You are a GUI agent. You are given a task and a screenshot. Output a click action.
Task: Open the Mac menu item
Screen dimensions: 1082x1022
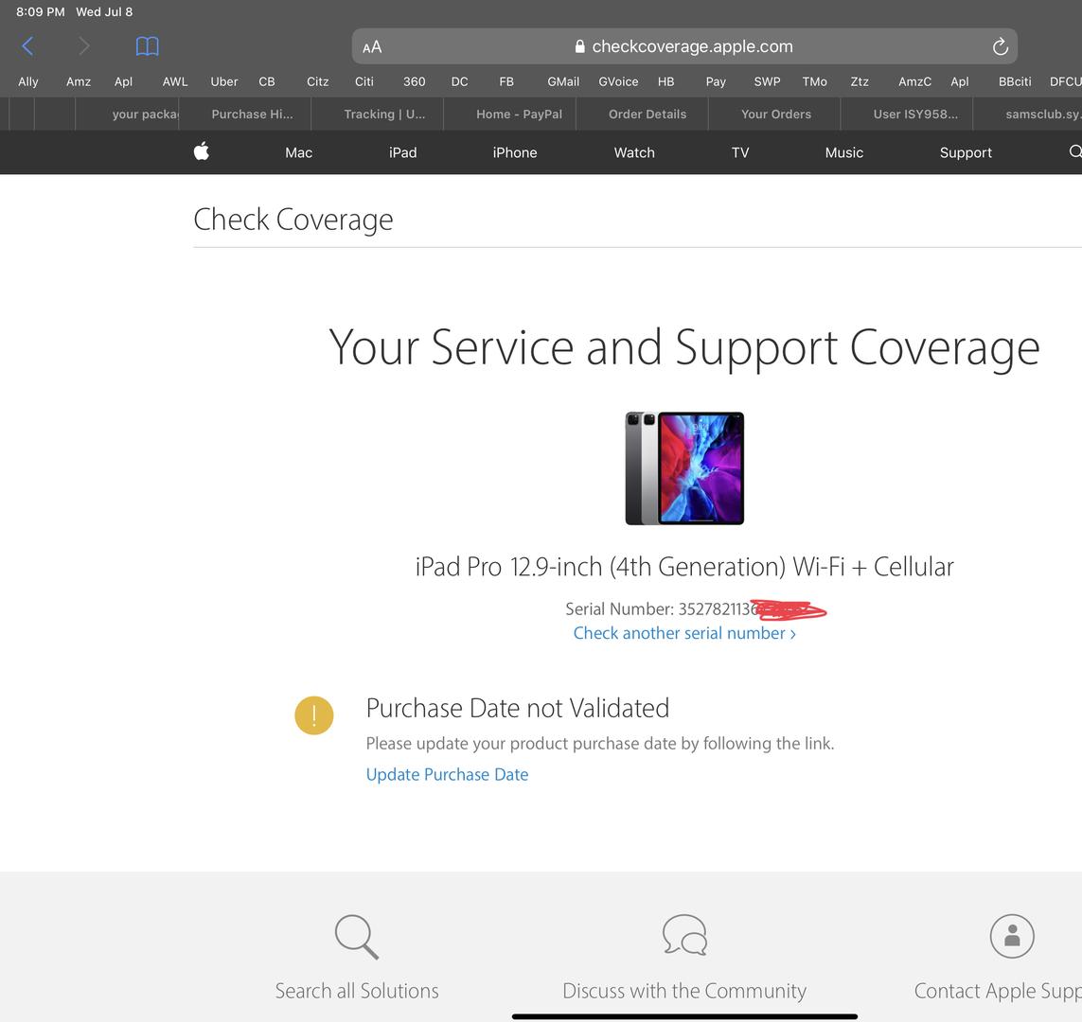tap(299, 152)
